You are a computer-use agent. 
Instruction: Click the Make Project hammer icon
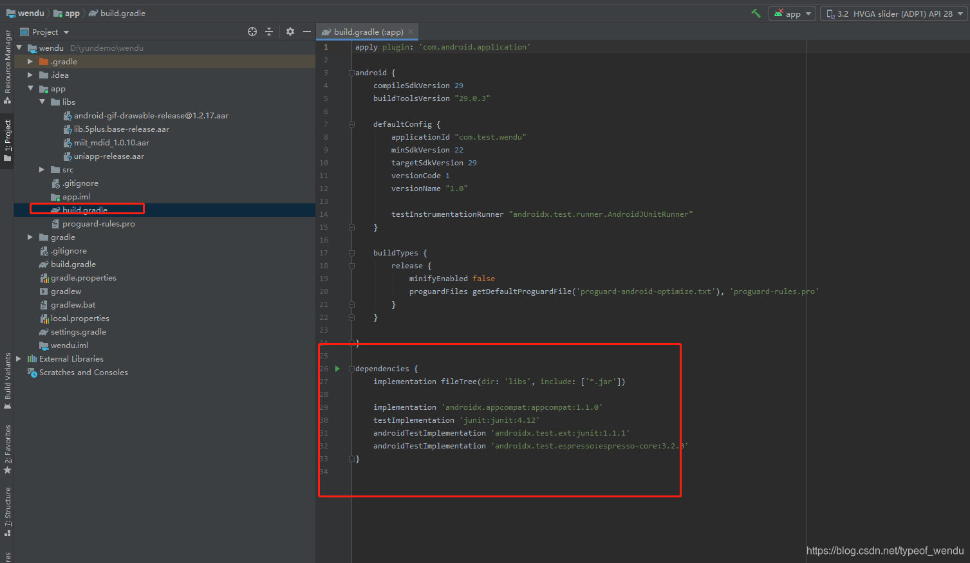756,14
